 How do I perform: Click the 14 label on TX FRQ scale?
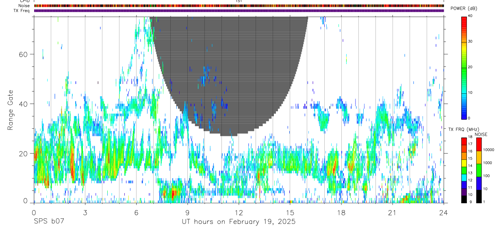point(469,166)
